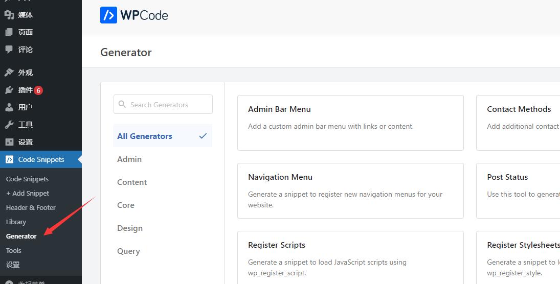Click the appearance (外观) brush icon

[9, 73]
